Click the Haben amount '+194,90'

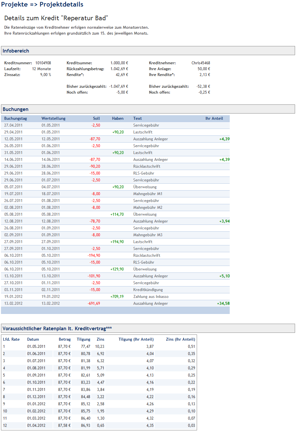point(117,242)
